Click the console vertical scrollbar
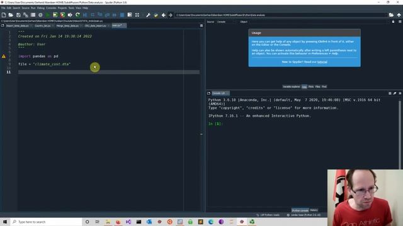The height and width of the screenshot is (226, 403). tap(400, 134)
